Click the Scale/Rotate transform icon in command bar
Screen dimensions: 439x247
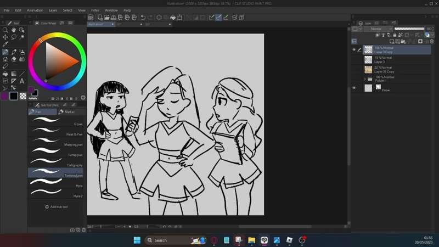(x=180, y=18)
